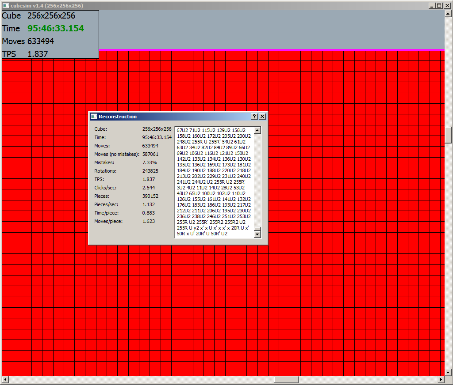This screenshot has height=385, width=453.
Task: Click the move list scroll down arrow
Action: pos(257,234)
